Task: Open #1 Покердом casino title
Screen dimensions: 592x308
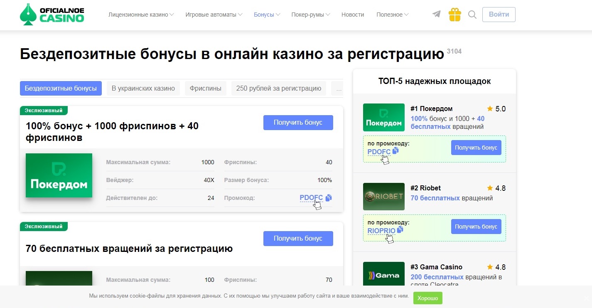Action: 431,109
